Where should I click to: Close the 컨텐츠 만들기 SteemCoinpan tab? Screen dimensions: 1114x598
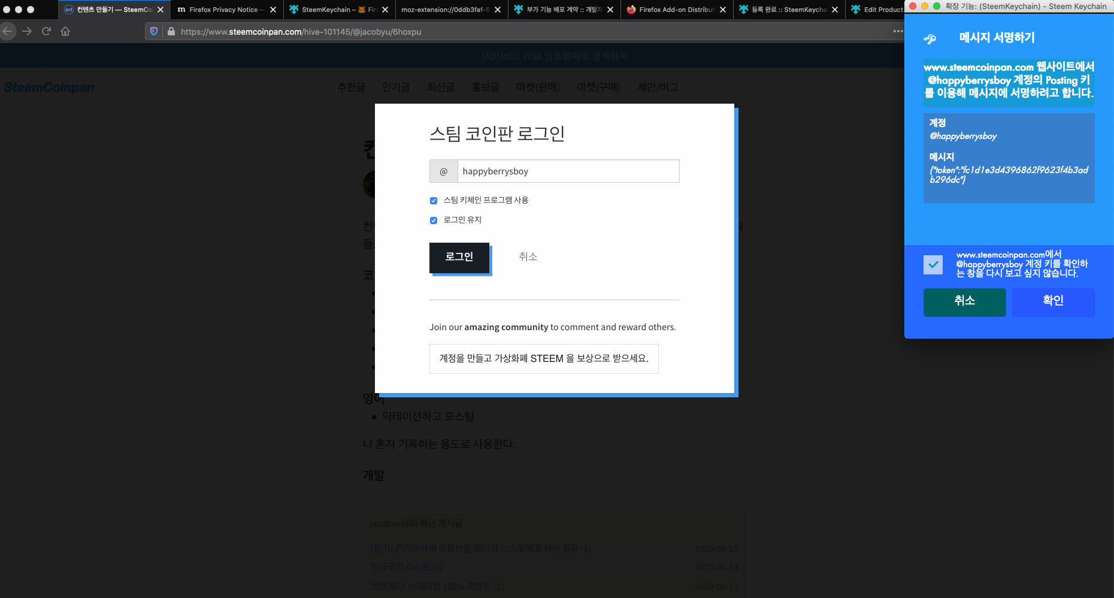click(161, 10)
